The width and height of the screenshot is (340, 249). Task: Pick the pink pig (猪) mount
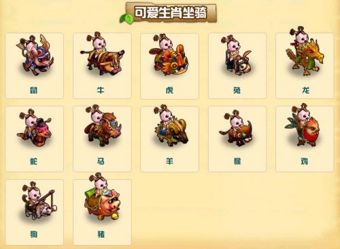(102, 197)
